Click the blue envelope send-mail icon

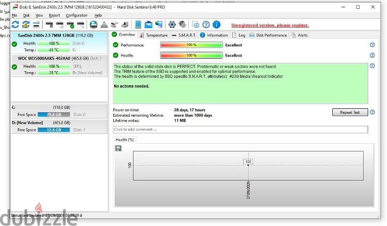[149, 25]
